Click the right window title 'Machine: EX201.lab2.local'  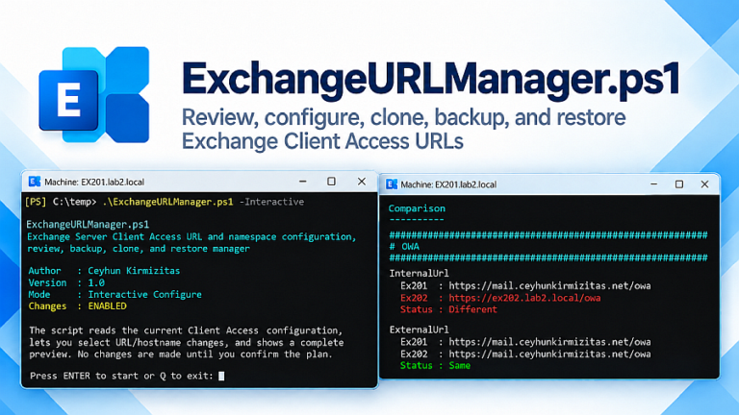click(x=448, y=184)
